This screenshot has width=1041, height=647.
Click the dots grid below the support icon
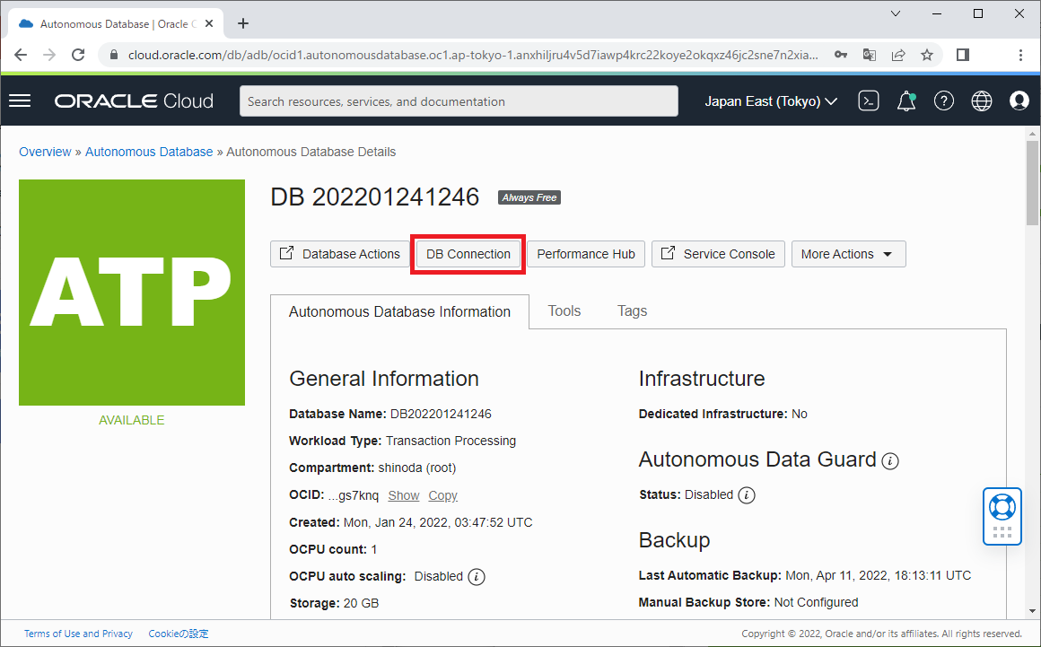[x=1002, y=532]
